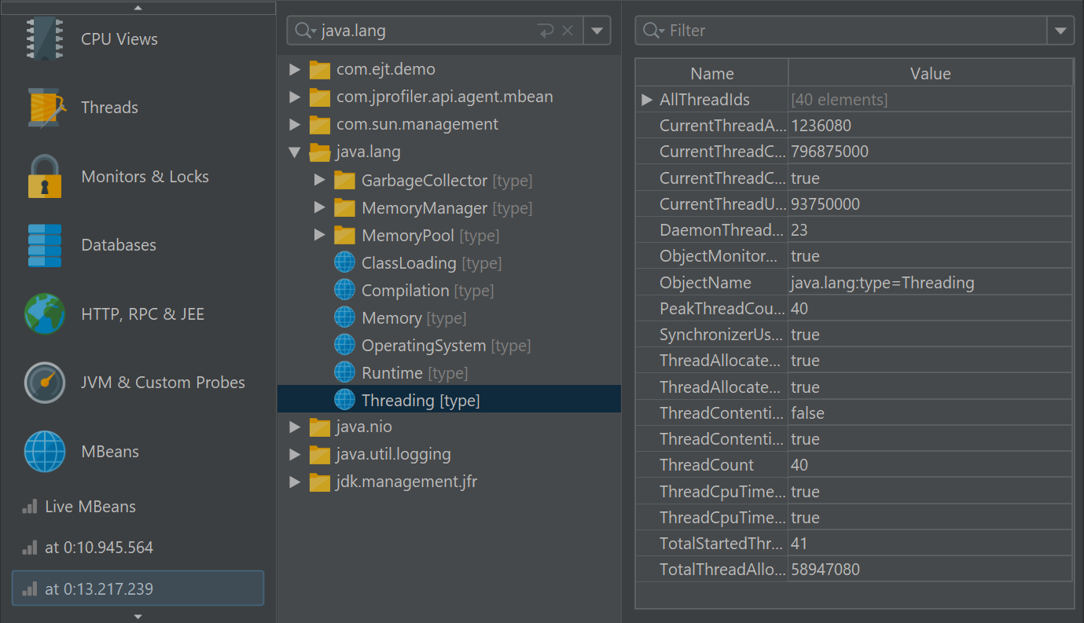Expand the com.ejt.demo tree node
This screenshot has height=623, width=1084.
(x=295, y=70)
